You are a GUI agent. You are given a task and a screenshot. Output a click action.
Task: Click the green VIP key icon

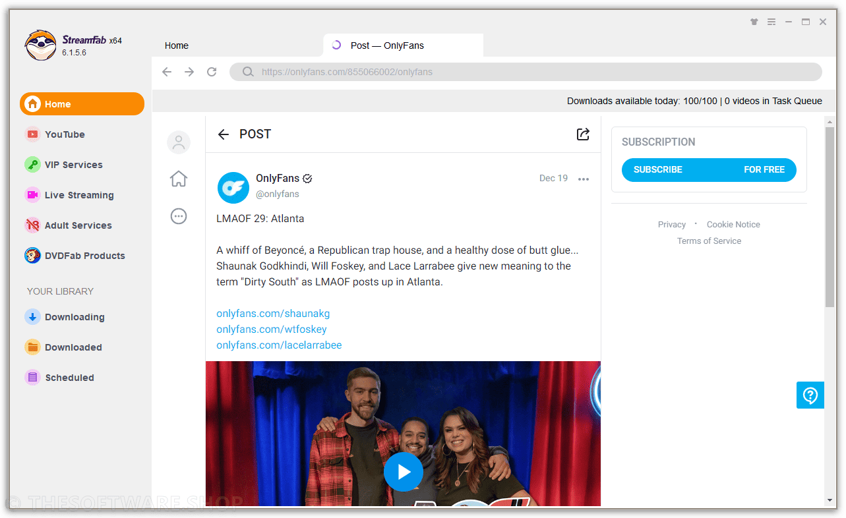32,165
